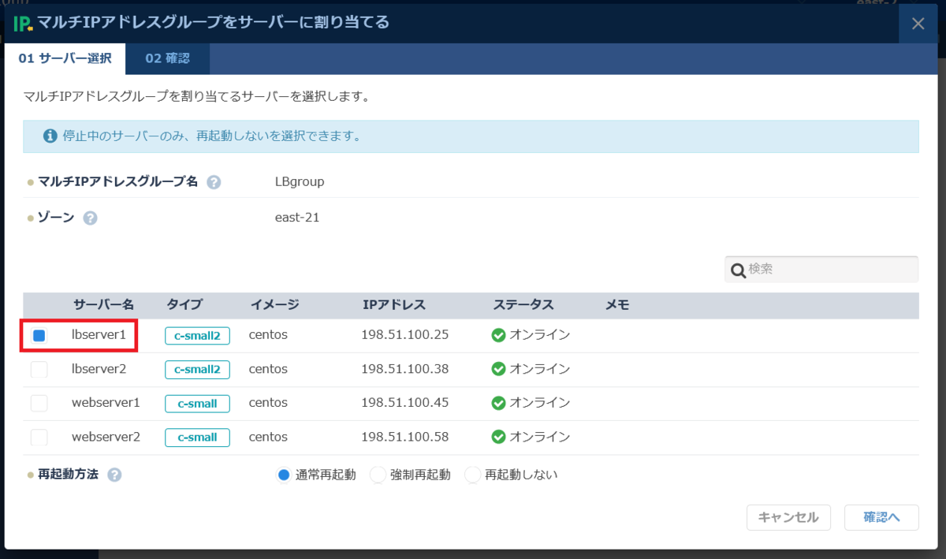
Task: Click help icon next to マルチIPアドレスグループ名
Action: [214, 182]
